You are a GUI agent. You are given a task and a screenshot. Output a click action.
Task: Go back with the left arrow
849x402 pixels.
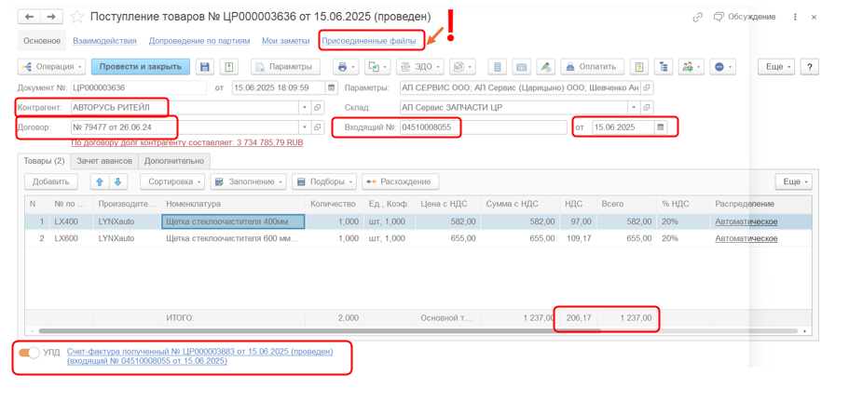tap(30, 17)
